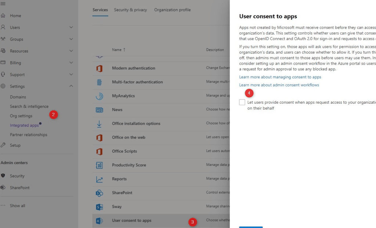376x228 pixels.
Task: Open the SharePoint service row
Action: 161,193
